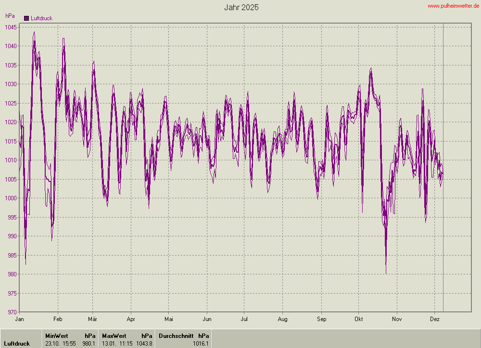Click the 970 value at y-axis bottom
The height and width of the screenshot is (348, 481).
pyautogui.click(x=13, y=312)
